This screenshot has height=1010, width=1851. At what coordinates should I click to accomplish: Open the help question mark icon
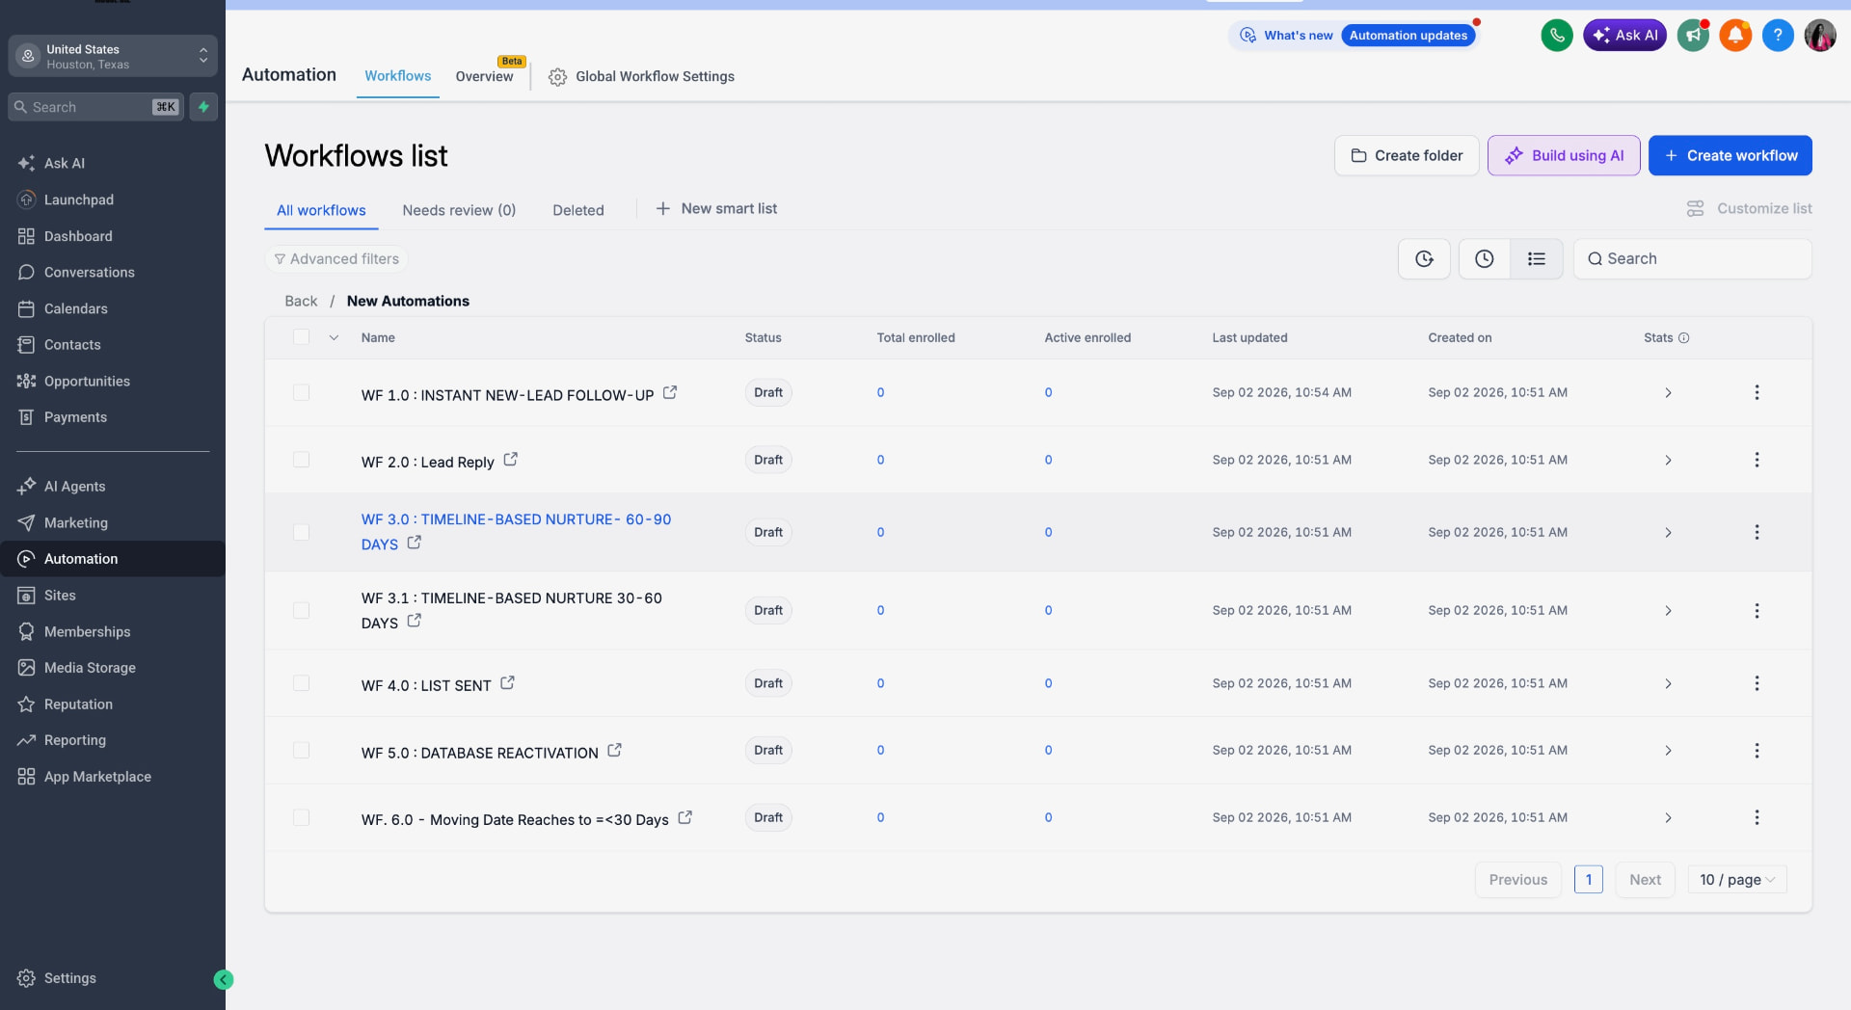coord(1778,36)
